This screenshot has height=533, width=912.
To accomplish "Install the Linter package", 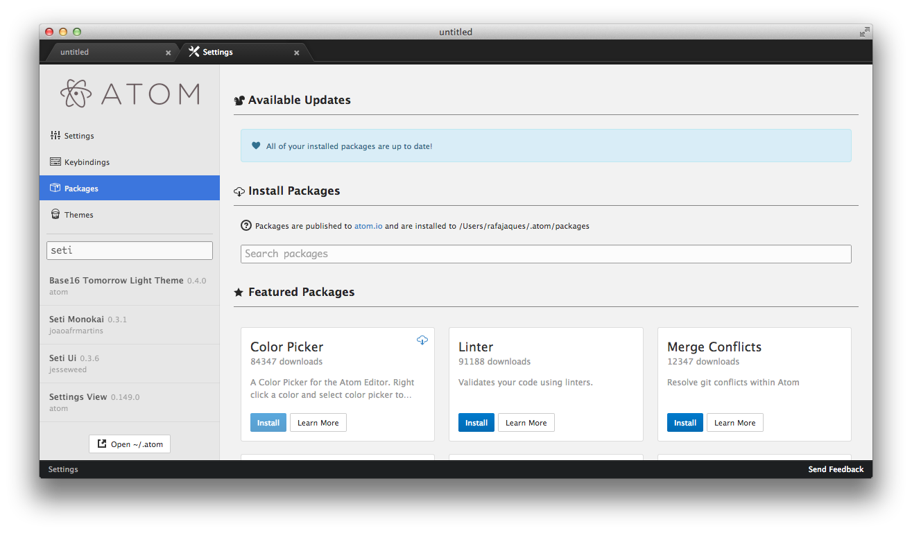I will coord(476,423).
